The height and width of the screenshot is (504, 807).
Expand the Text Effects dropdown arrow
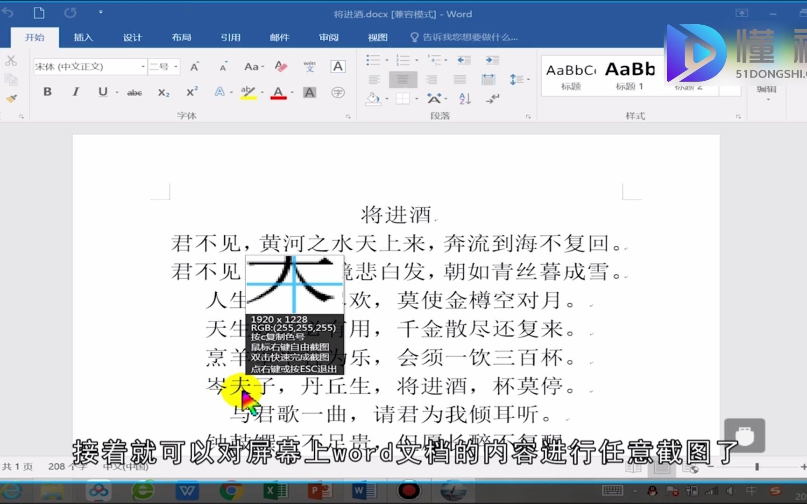pyautogui.click(x=232, y=92)
